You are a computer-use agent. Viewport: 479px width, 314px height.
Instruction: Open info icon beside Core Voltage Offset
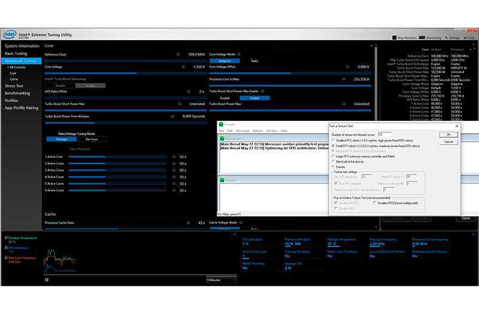click(347, 66)
